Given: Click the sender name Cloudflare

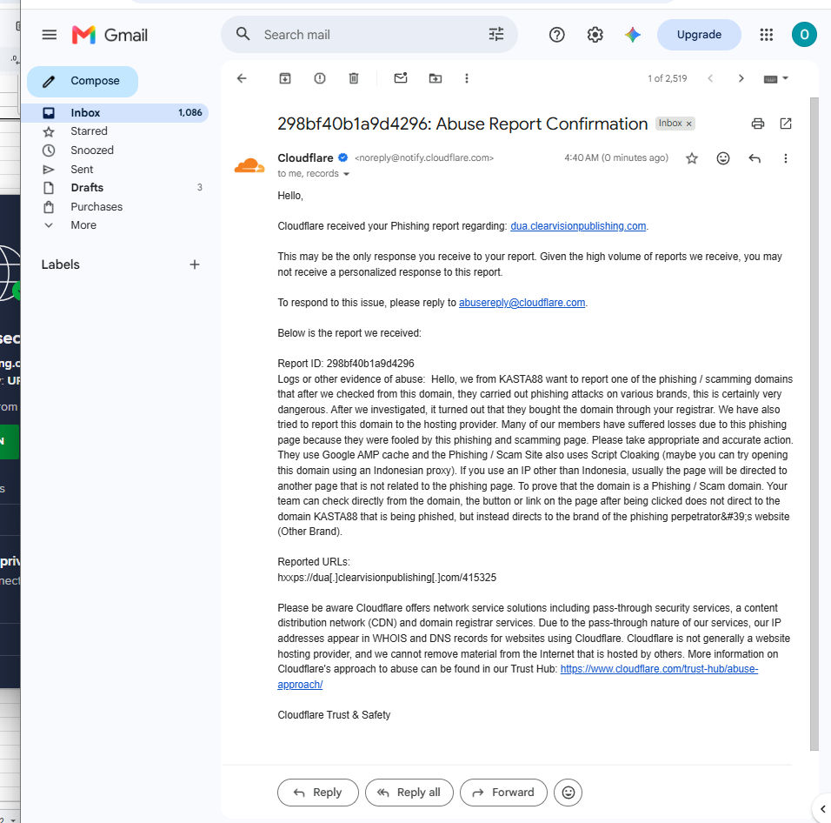Looking at the screenshot, I should coord(305,158).
